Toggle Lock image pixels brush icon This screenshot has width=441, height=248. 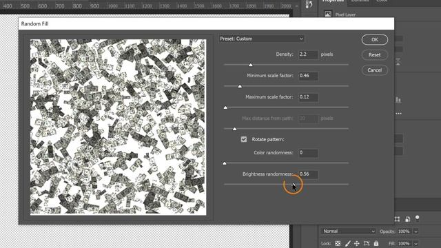coord(347,243)
